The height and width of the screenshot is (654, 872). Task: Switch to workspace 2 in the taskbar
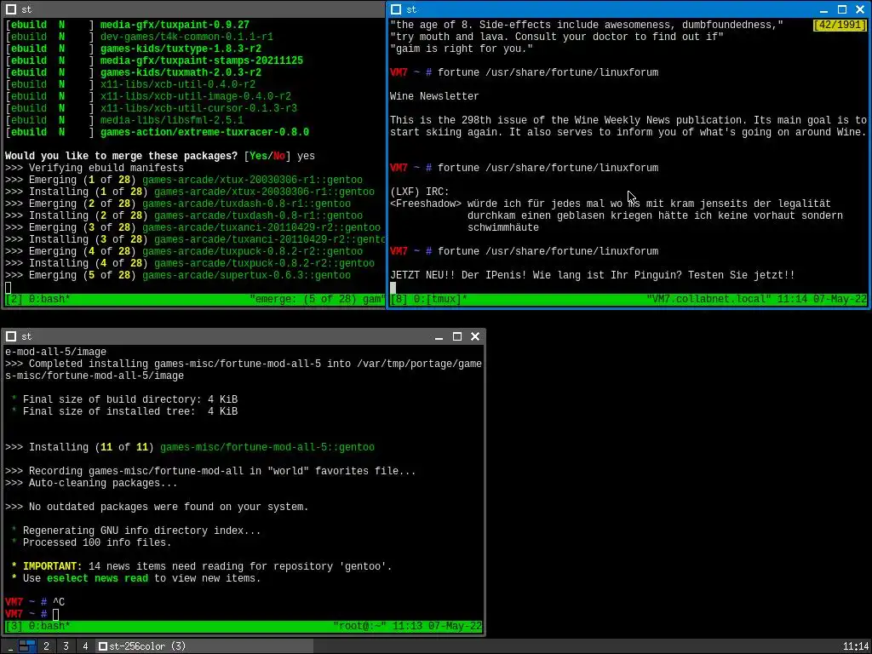tap(46, 646)
